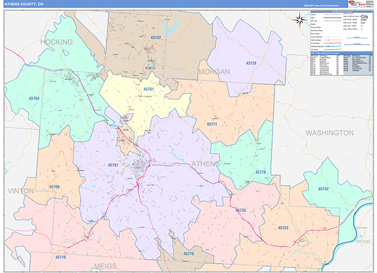This screenshot has height=273, width=377.
Task: Click the blue lake in ZIP 45732
Action: [x=171, y=26]
